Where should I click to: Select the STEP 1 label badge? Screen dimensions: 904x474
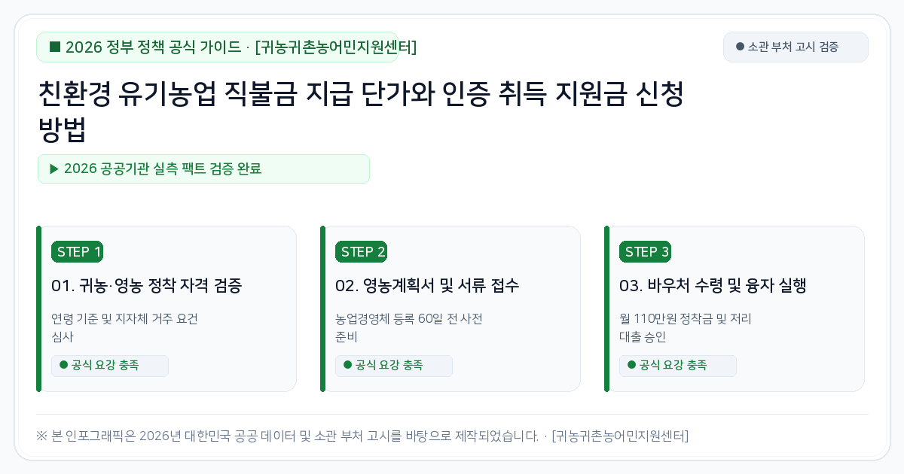[x=77, y=252]
